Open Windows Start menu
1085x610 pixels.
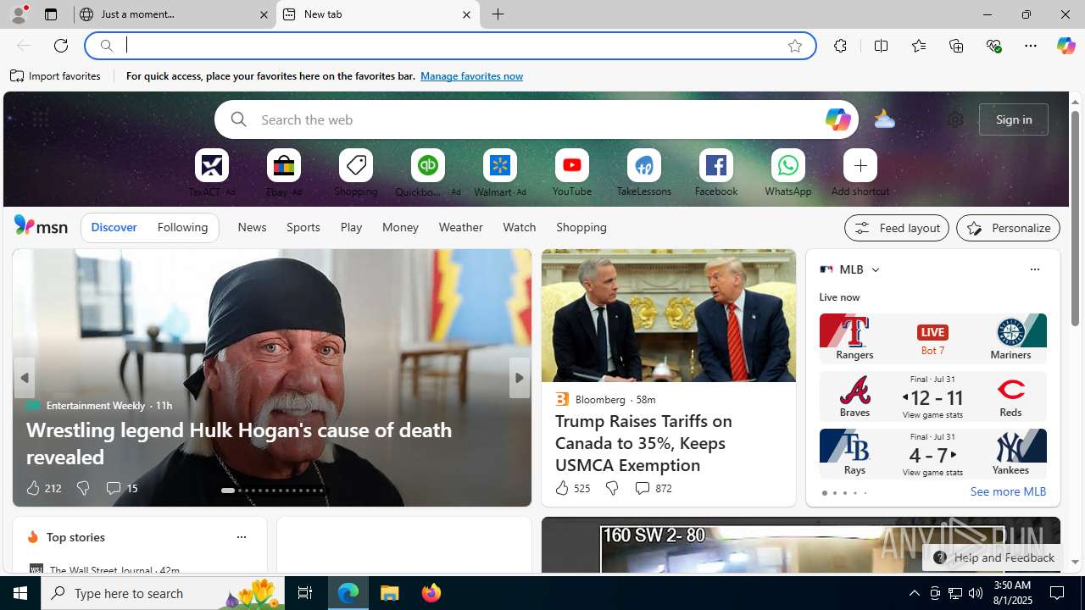pos(20,593)
